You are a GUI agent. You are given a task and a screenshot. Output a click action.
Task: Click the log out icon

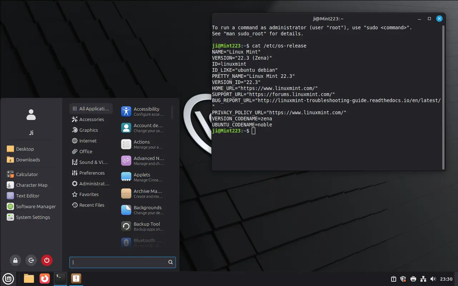(x=31, y=260)
